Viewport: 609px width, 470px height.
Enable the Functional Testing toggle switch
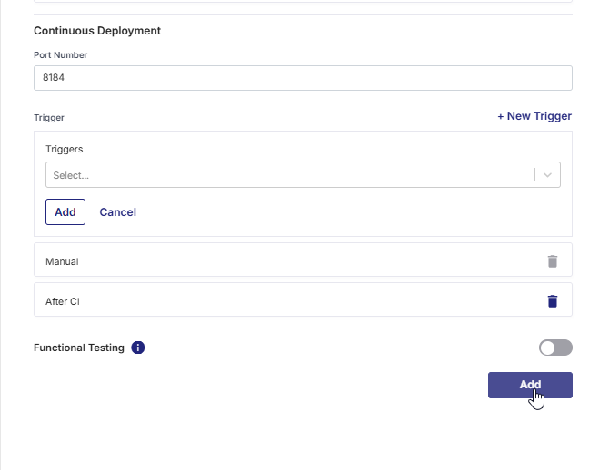tap(555, 348)
